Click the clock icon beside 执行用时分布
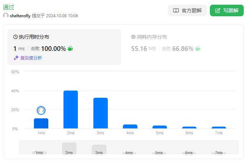The height and width of the screenshot is (162, 247). tap(16, 37)
